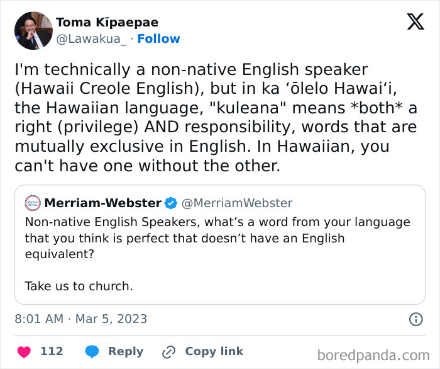Open Toma Kīpaepae's profile picture
Viewport: 440px width, 369px height.
(x=33, y=30)
